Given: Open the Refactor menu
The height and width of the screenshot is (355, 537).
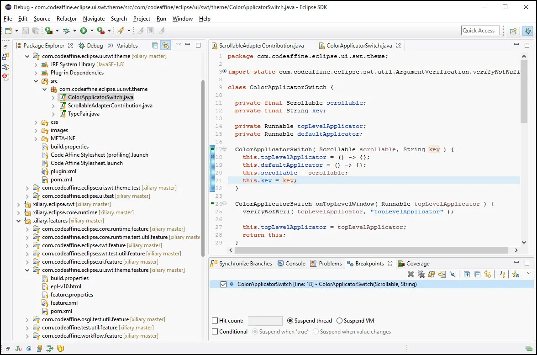Looking at the screenshot, I should 67,19.
